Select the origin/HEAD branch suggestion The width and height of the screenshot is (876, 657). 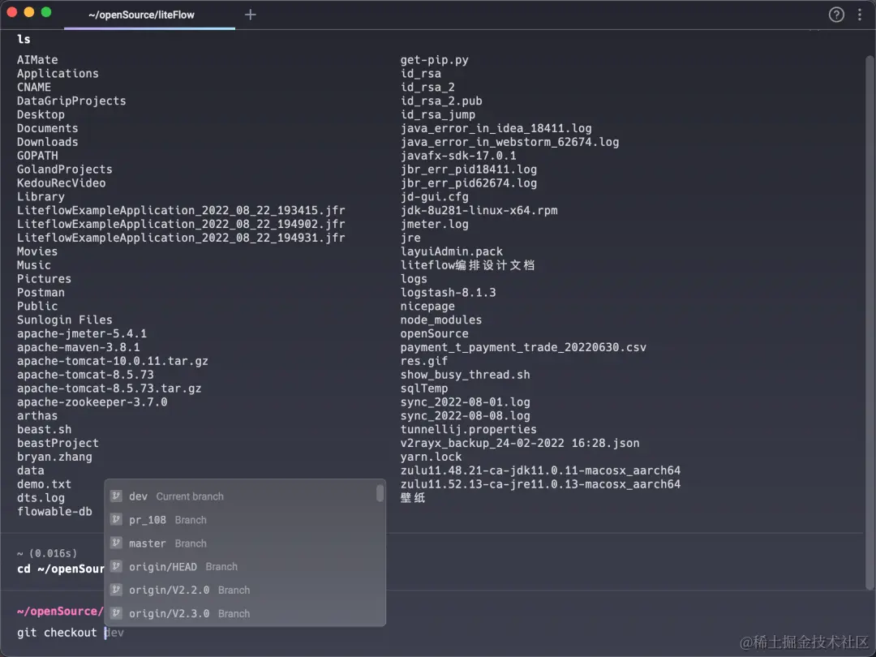[x=245, y=566]
